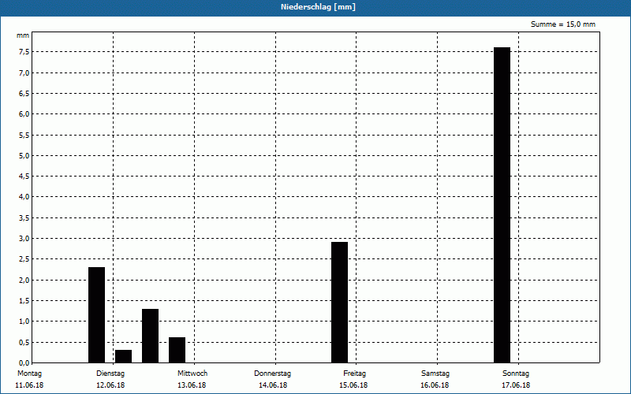Click the 5,5 y-axis value
This screenshot has width=631, height=394.
(24, 135)
